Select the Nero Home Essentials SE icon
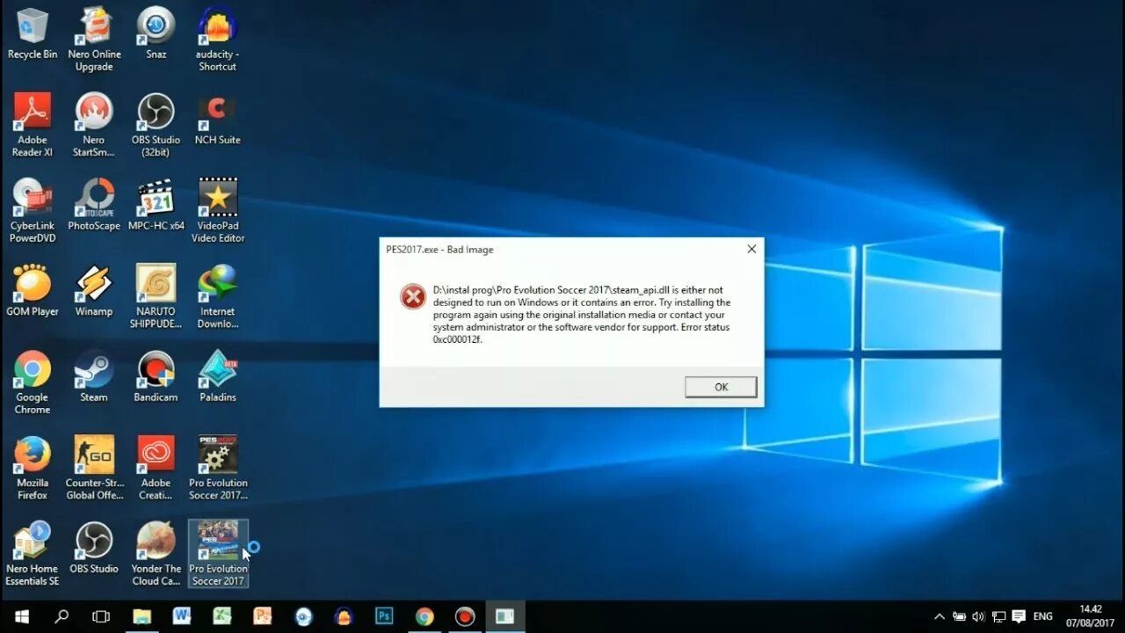 pos(33,554)
